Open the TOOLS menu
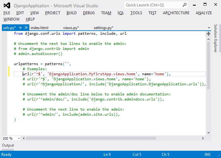The image size is (221, 158). pyautogui.click(x=136, y=13)
